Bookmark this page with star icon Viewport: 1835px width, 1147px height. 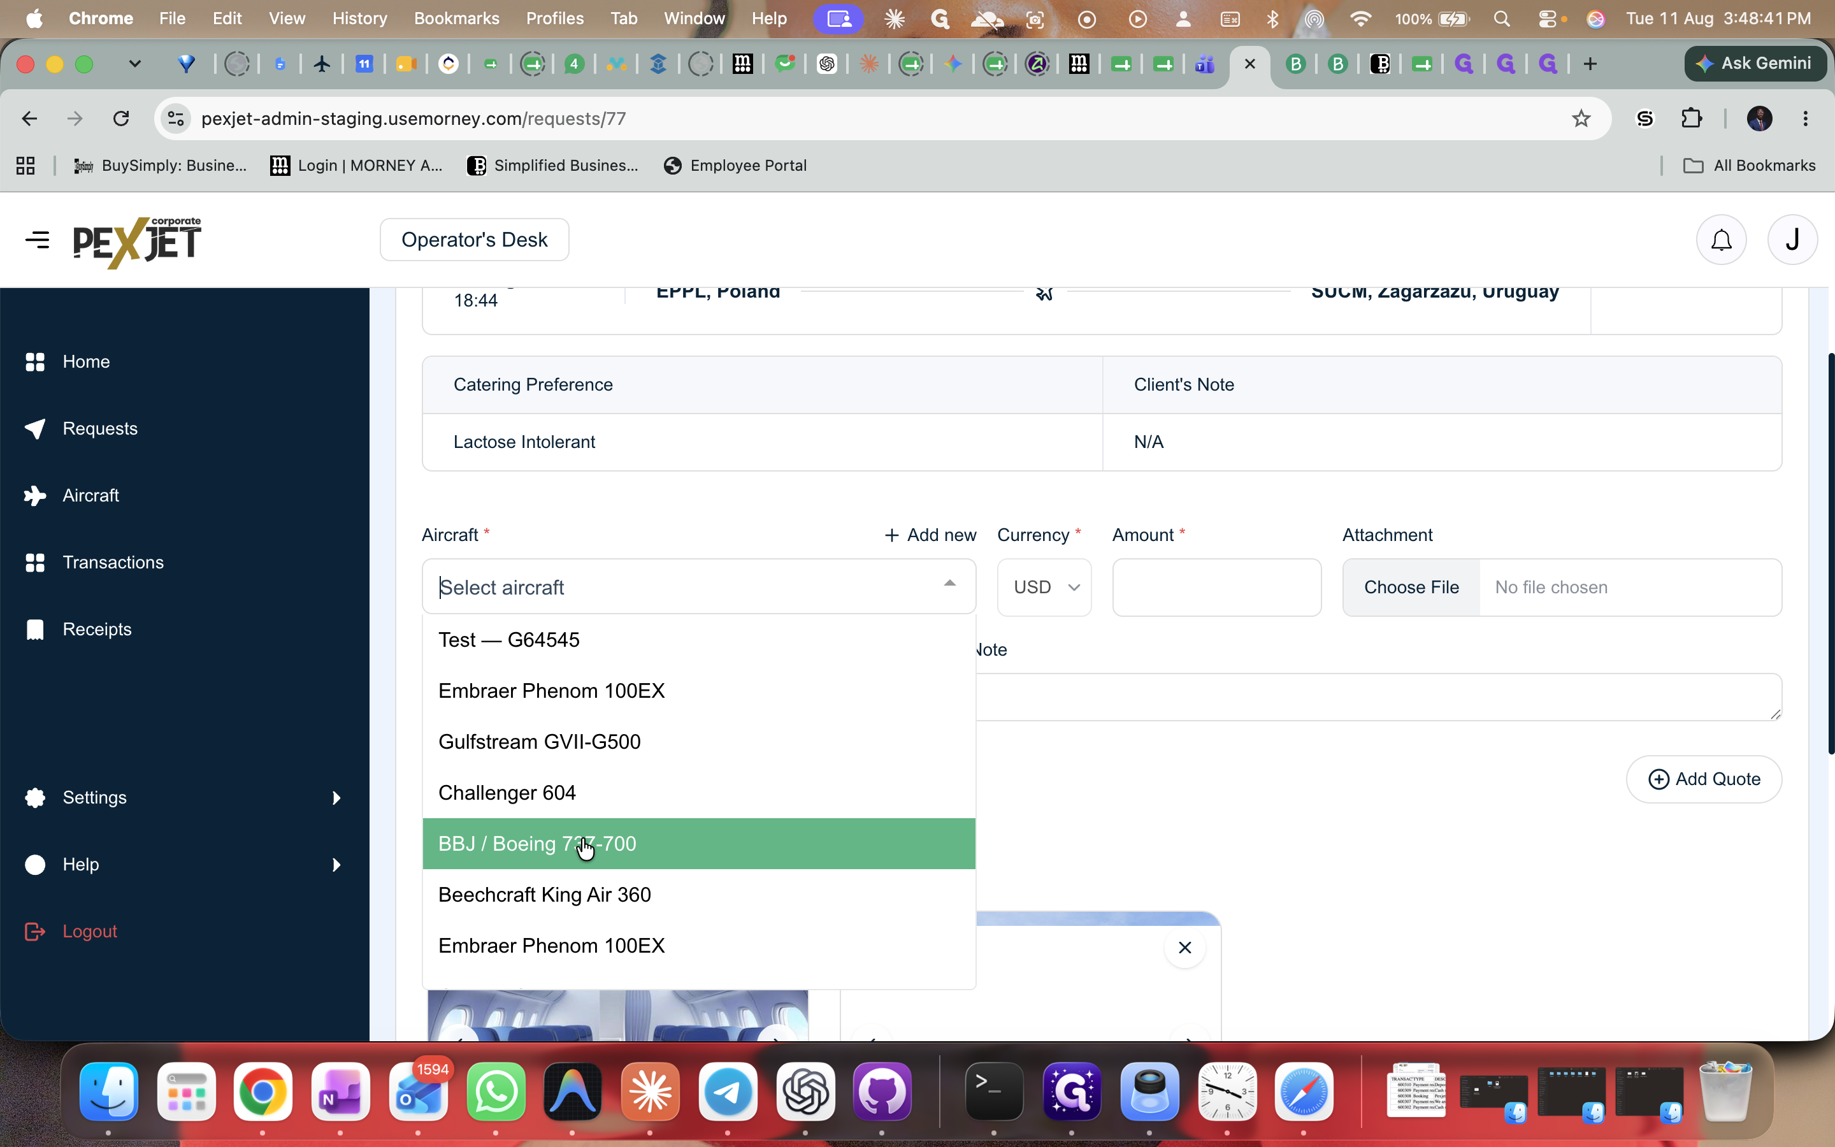click(x=1581, y=119)
